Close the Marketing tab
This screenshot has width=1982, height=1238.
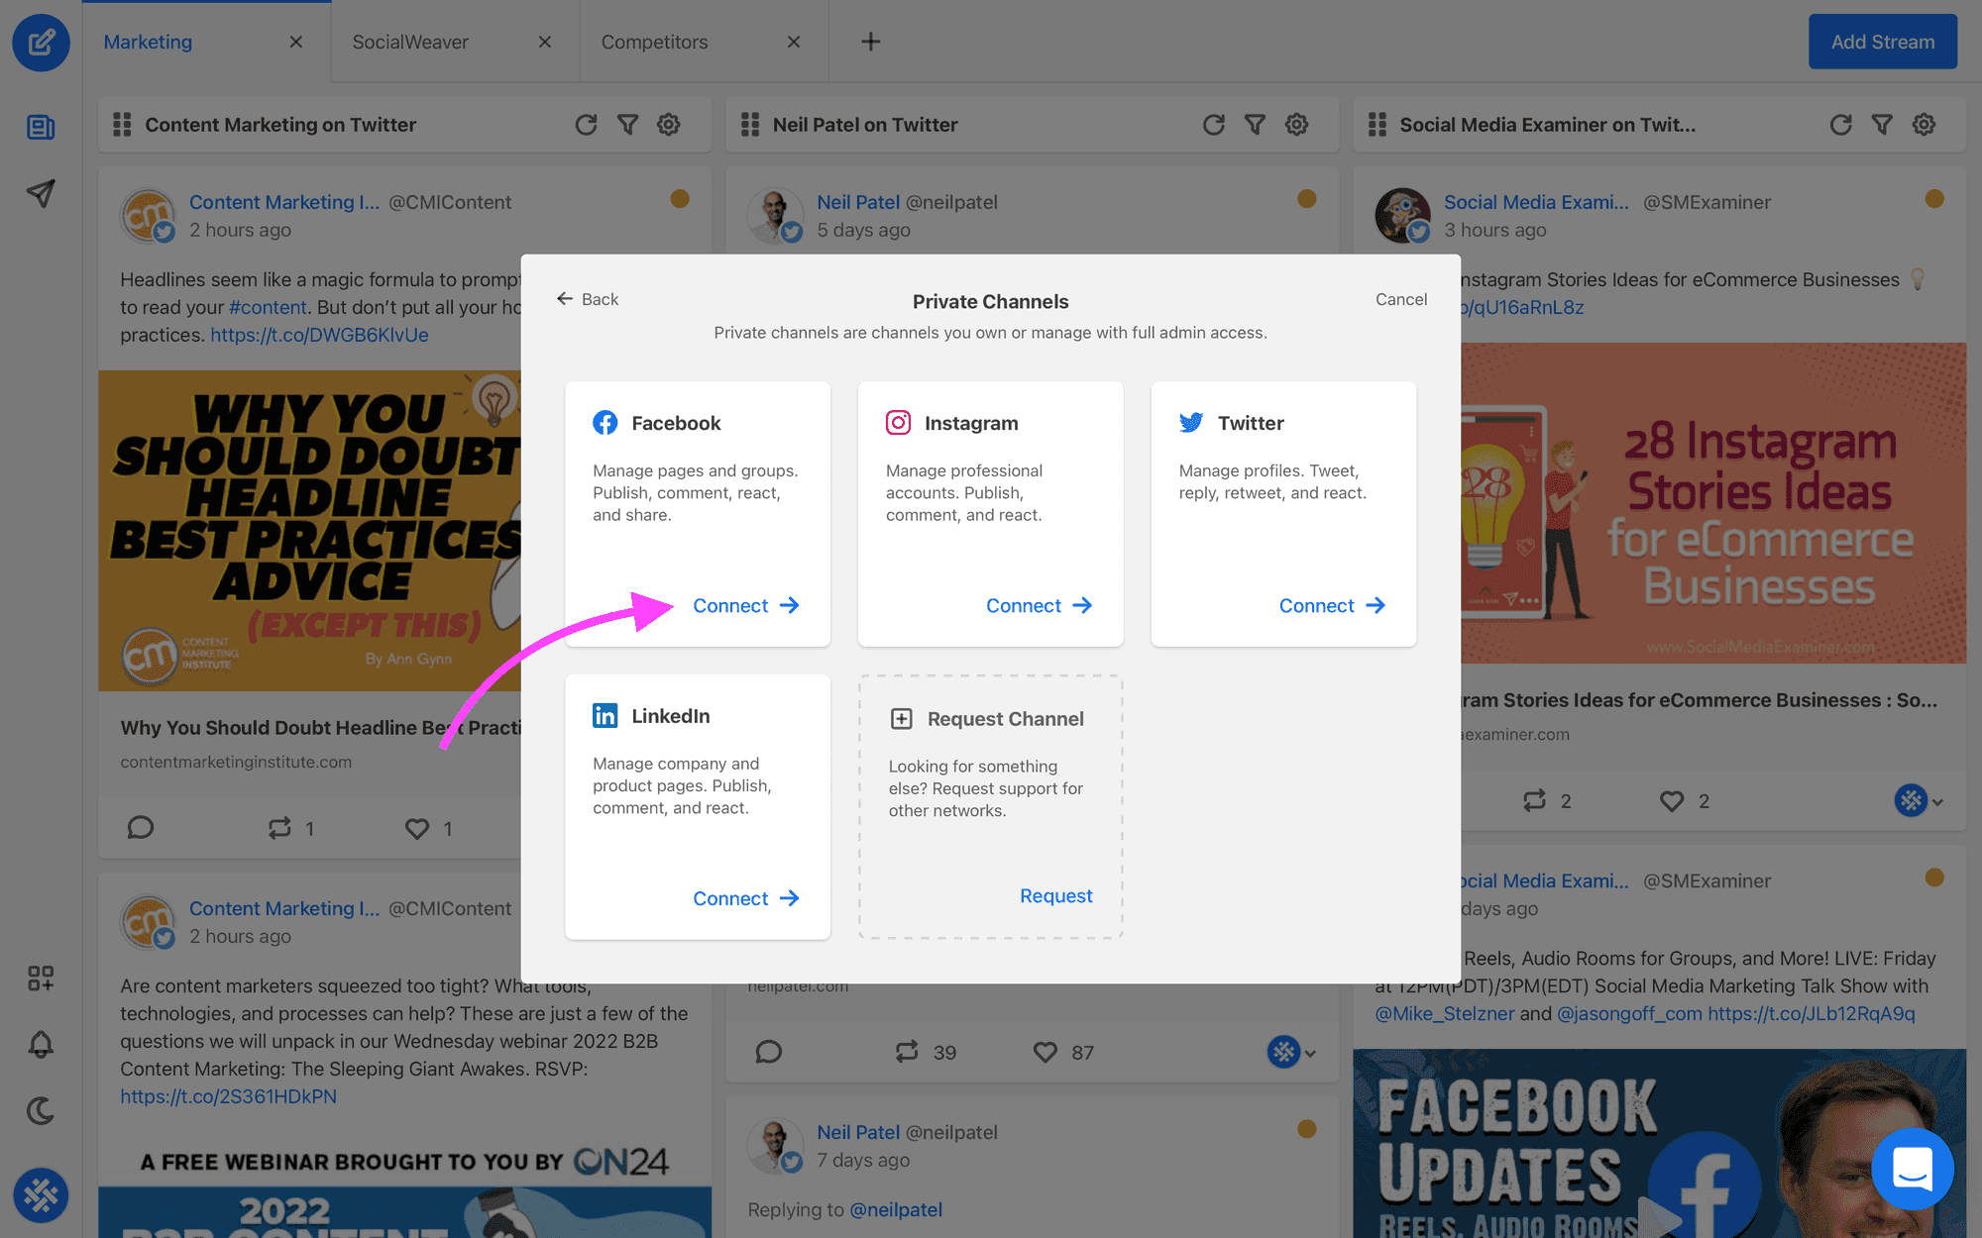295,42
